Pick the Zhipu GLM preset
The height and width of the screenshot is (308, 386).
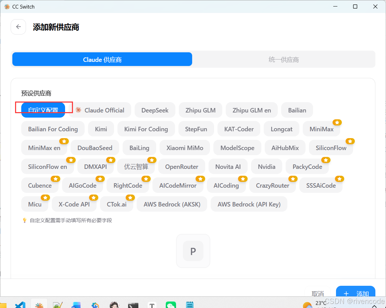click(200, 110)
